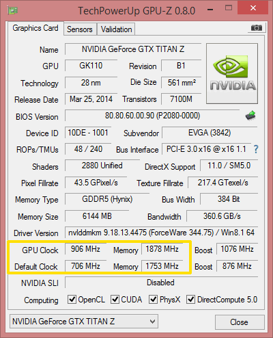Toggle the OpenCL checkbox
Image resolution: width=273 pixels, height=338 pixels.
pyautogui.click(x=72, y=300)
